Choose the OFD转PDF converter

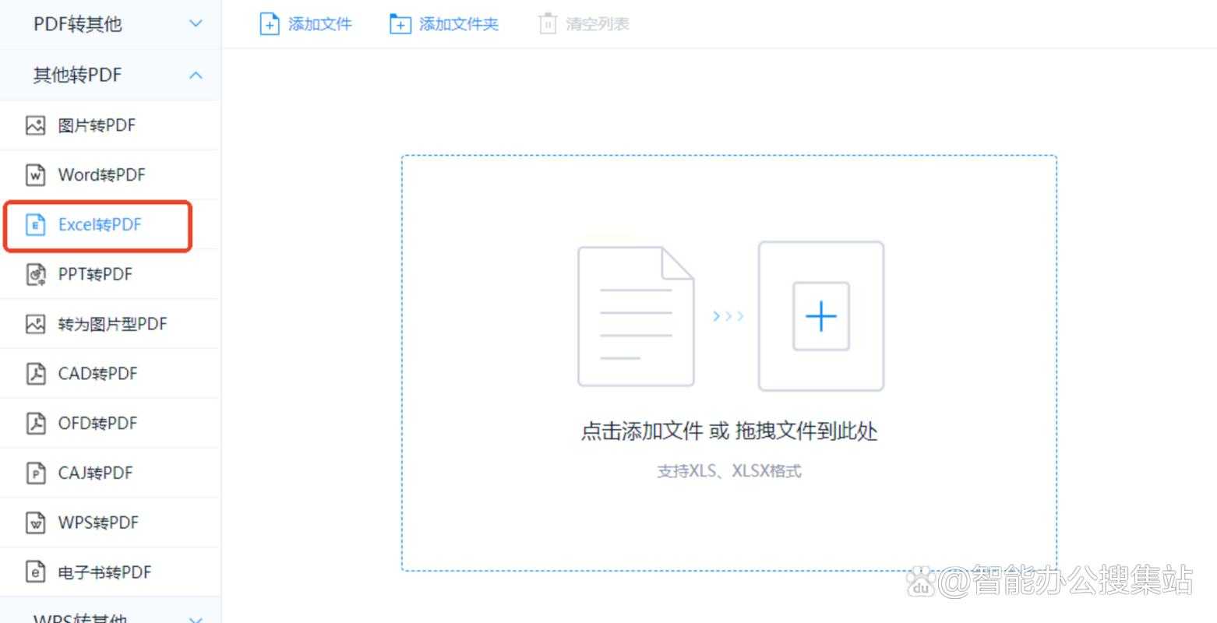(x=96, y=423)
